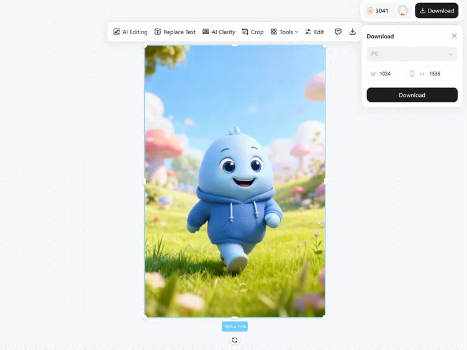The image size is (467, 350).
Task: Click the top-right Download button
Action: [437, 11]
